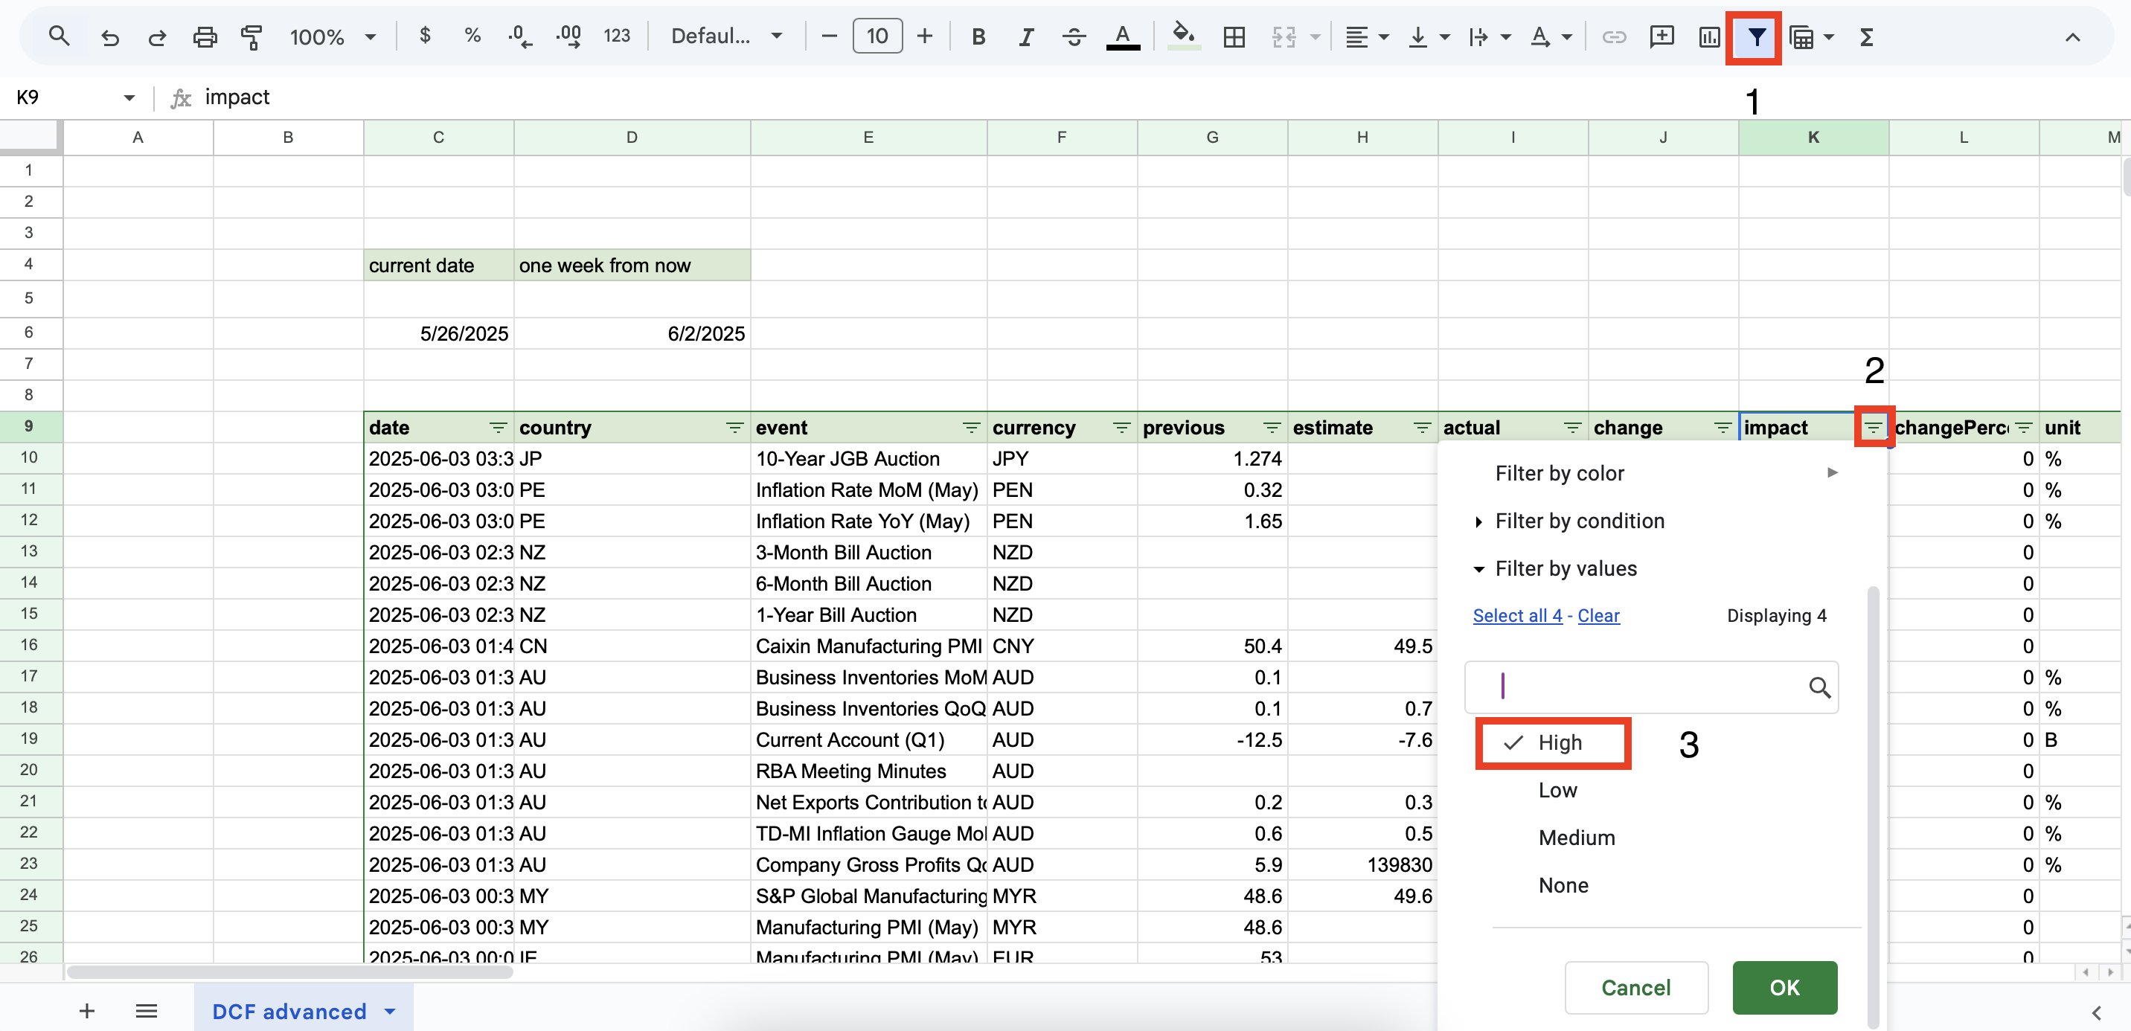Increase decimal places
The height and width of the screenshot is (1031, 2131).
pos(568,36)
